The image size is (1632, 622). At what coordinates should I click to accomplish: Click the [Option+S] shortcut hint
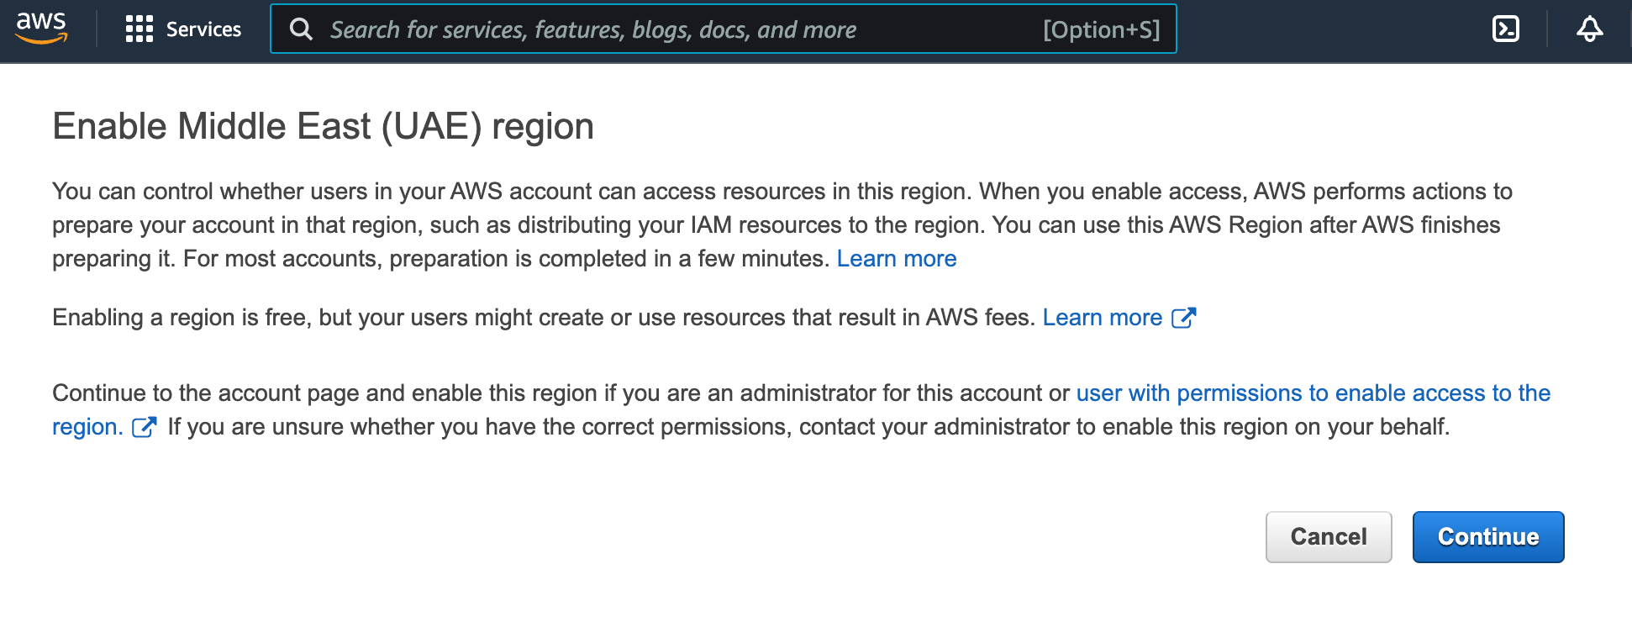[1101, 29]
